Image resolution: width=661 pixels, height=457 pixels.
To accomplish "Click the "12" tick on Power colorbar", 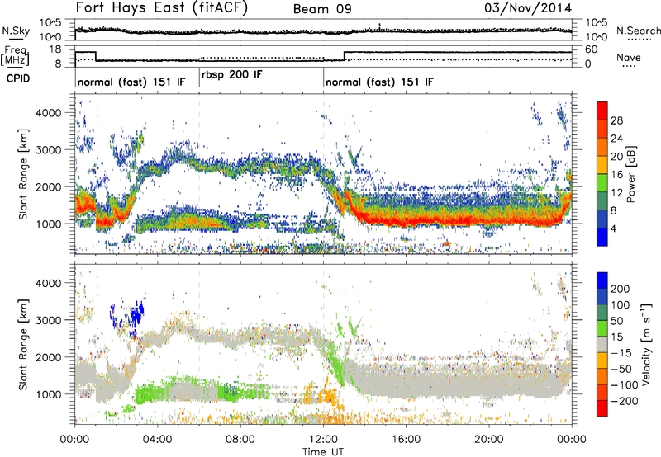I will pyautogui.click(x=616, y=193).
